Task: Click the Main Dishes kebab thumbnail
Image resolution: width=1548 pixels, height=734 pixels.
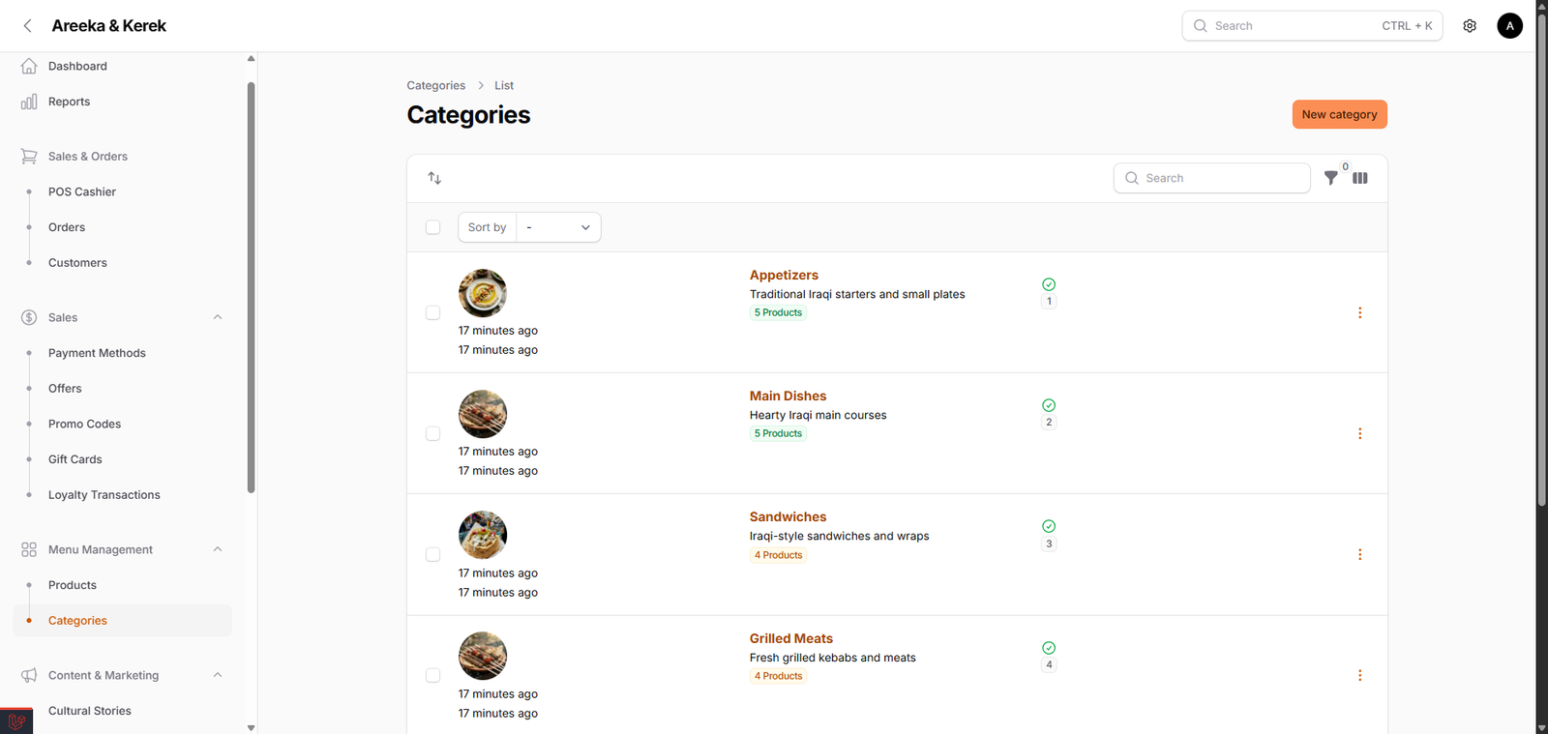Action: (x=483, y=414)
